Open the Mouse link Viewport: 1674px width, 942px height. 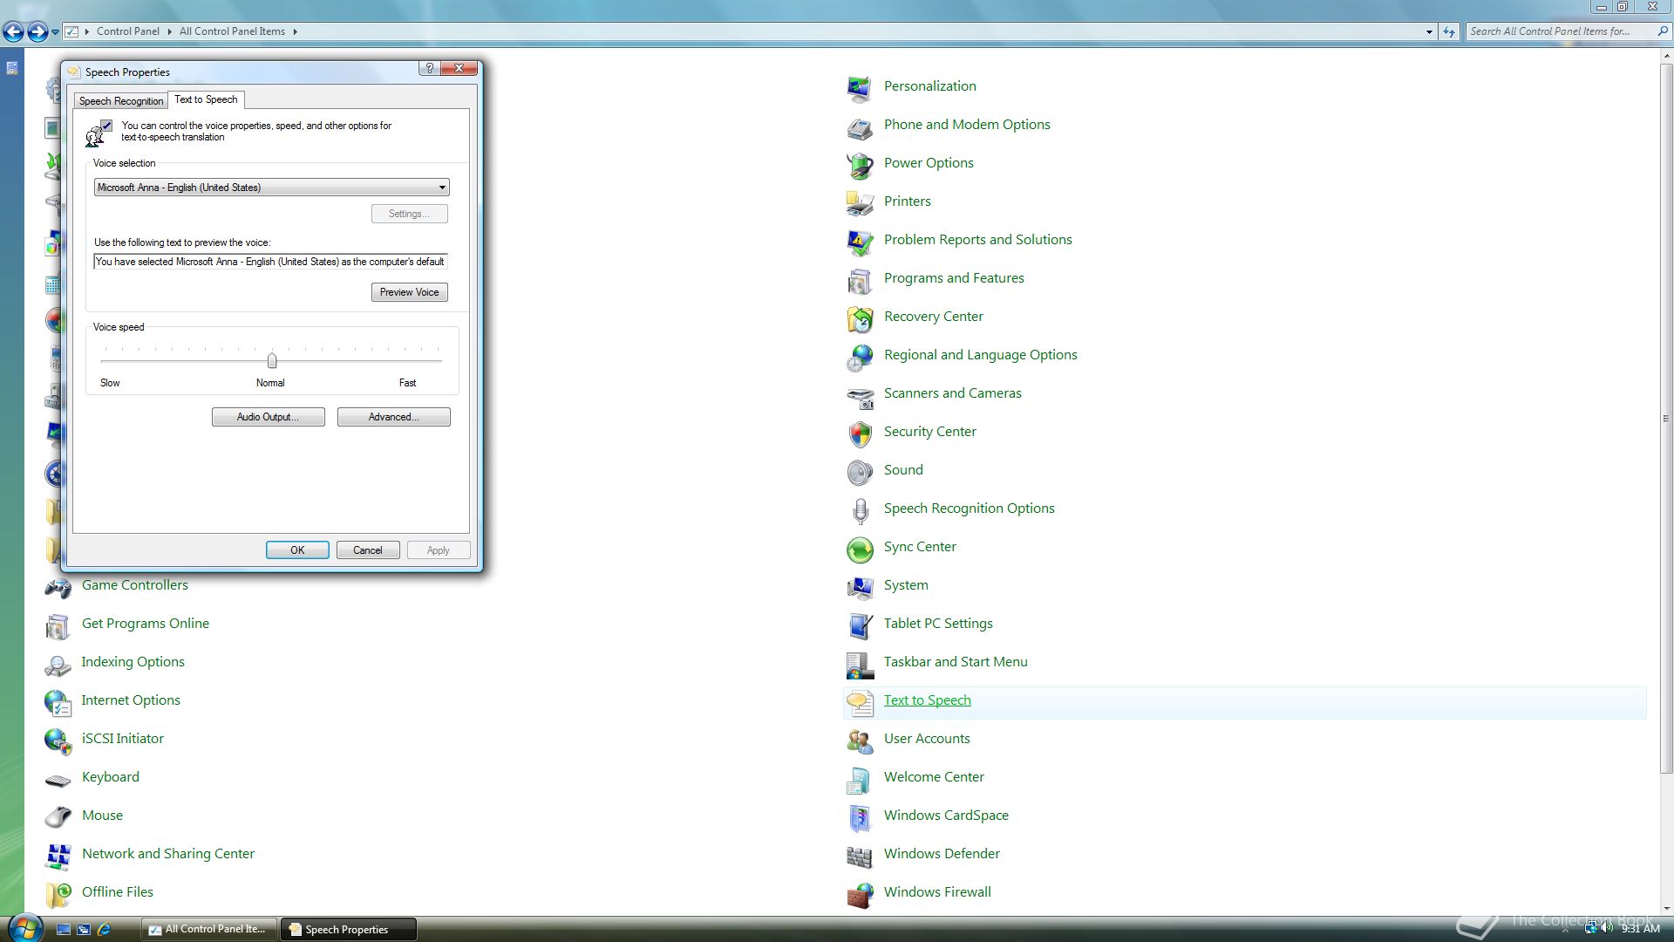click(102, 816)
